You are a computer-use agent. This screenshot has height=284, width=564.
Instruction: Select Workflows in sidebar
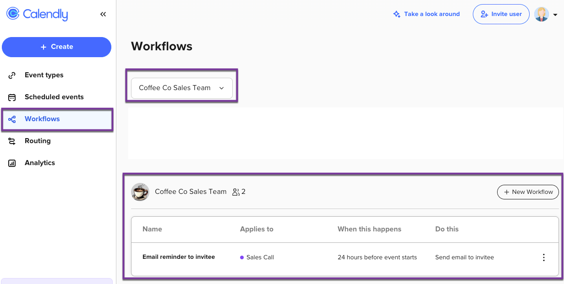pos(57,119)
